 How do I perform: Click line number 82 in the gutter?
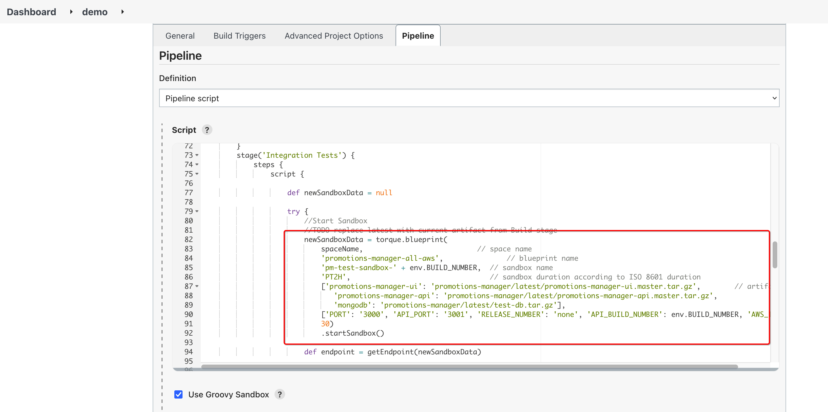point(189,240)
